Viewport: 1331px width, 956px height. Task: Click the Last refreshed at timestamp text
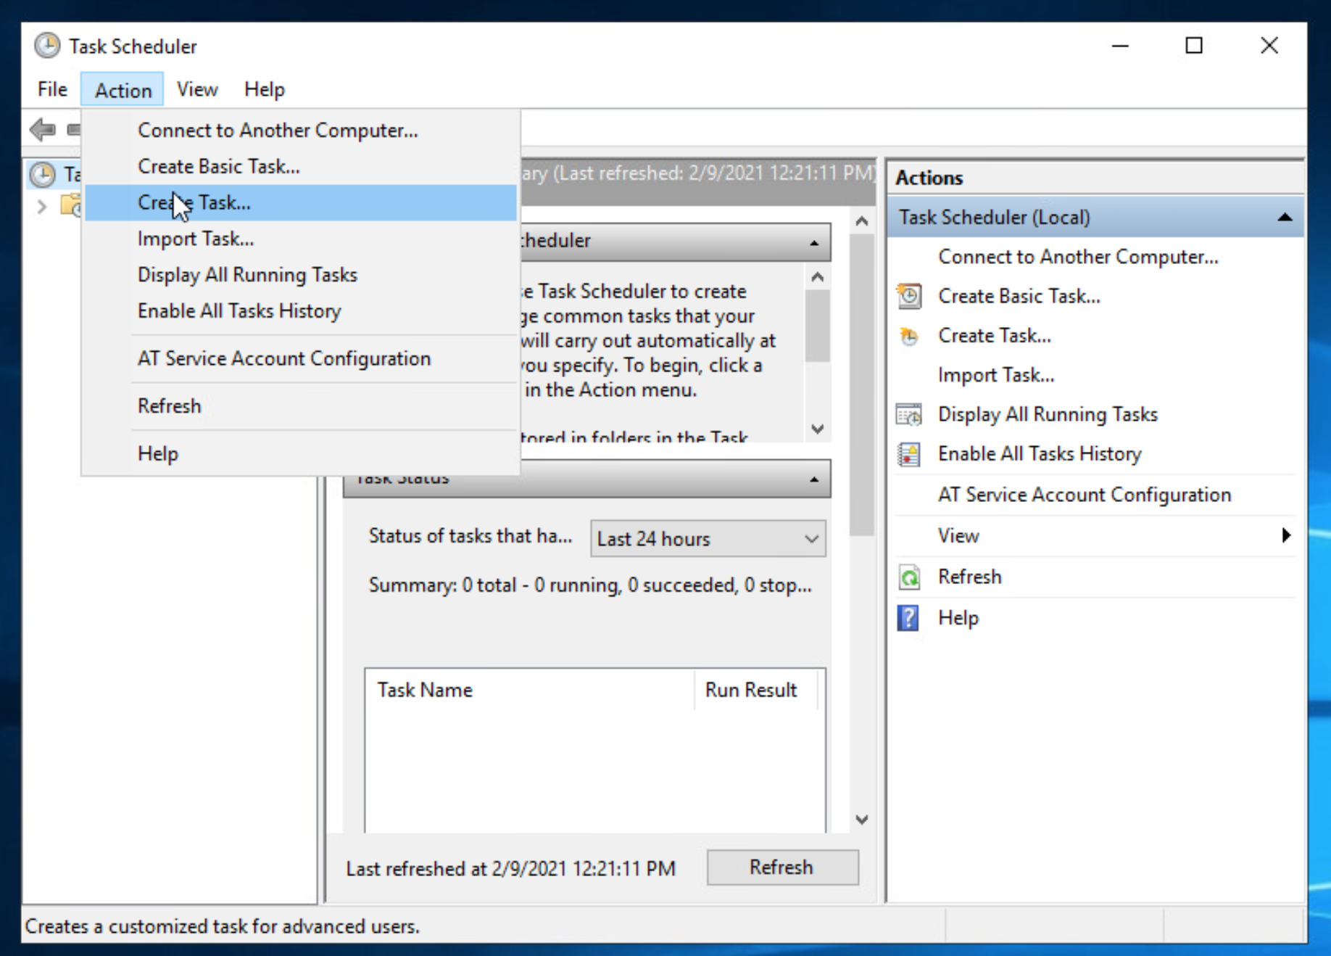pos(510,868)
